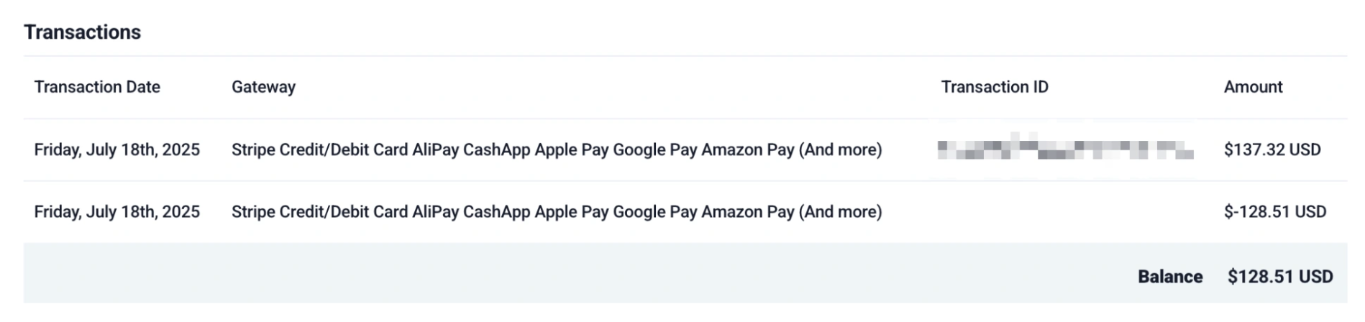The image size is (1365, 322).
Task: Click the Balance label
Action: point(1170,277)
